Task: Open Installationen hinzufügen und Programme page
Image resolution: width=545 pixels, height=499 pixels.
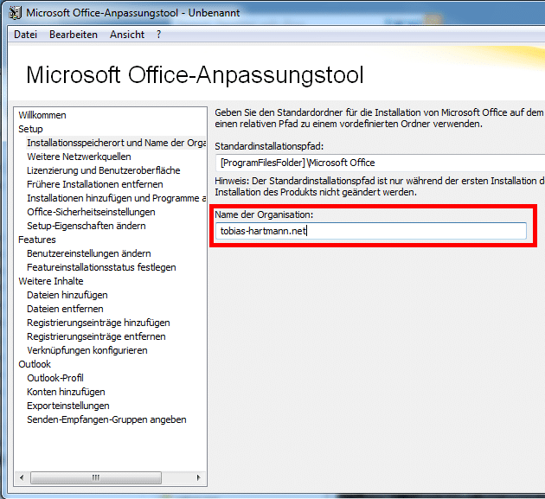Action: [117, 198]
